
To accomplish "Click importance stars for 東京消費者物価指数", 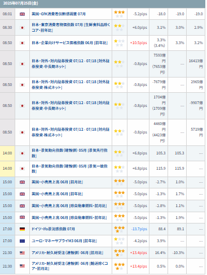I will point(120,28).
